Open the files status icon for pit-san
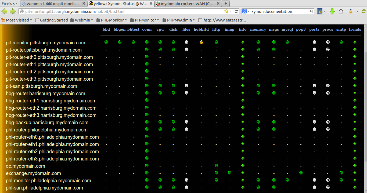This screenshot has width=367, height=193. (186, 85)
